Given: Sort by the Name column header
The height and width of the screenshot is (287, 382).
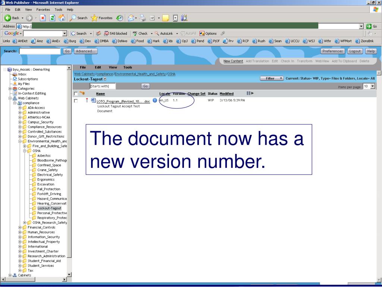Looking at the screenshot, I should [x=100, y=93].
